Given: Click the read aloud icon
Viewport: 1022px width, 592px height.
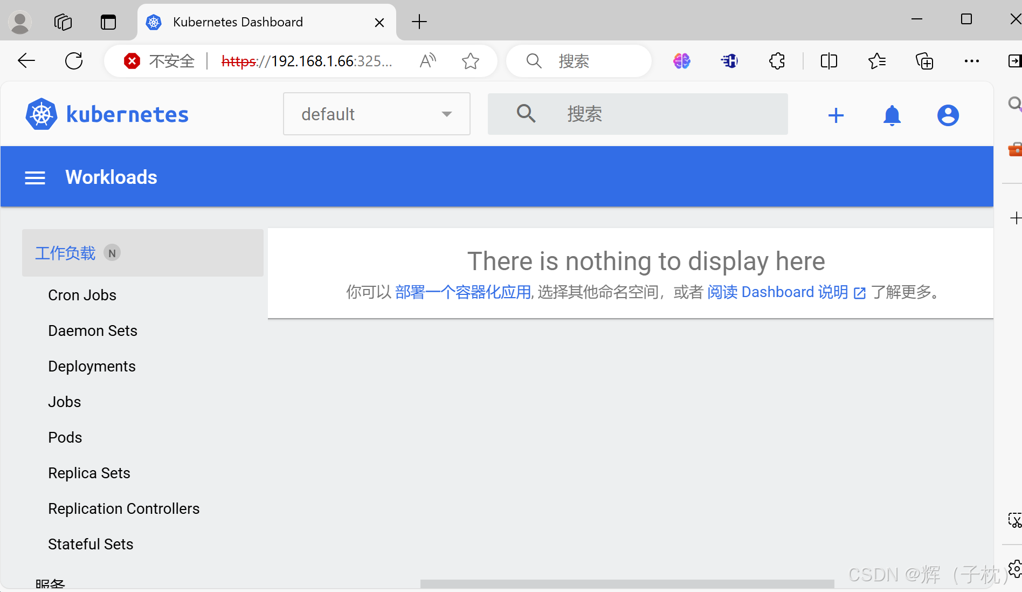Looking at the screenshot, I should [428, 61].
